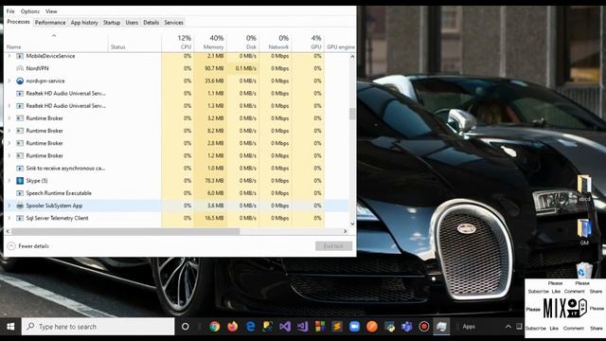Click the nordvpn-service process icon
The image size is (606, 341).
(x=20, y=81)
